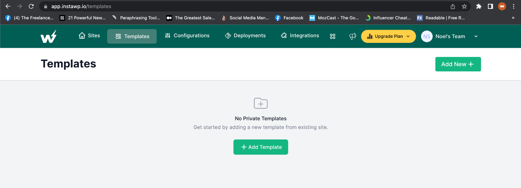Toggle the browser side panel icon
Image resolution: width=521 pixels, height=188 pixels.
(490, 6)
